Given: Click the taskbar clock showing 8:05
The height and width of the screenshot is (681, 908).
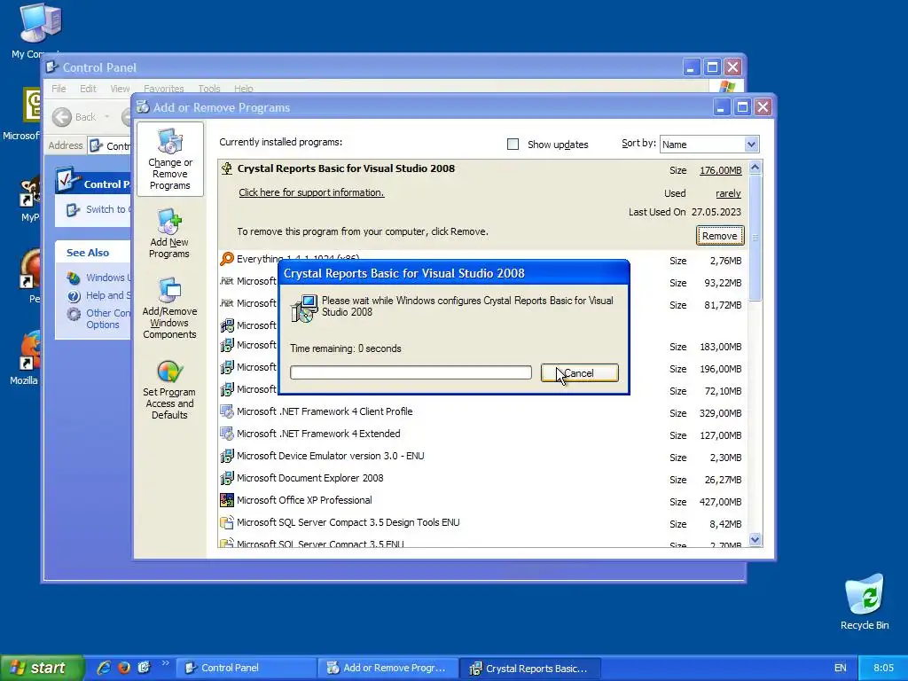Looking at the screenshot, I should [x=883, y=668].
